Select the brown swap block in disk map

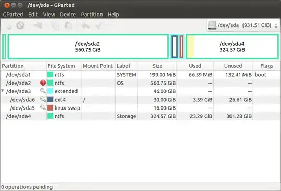coord(181,47)
